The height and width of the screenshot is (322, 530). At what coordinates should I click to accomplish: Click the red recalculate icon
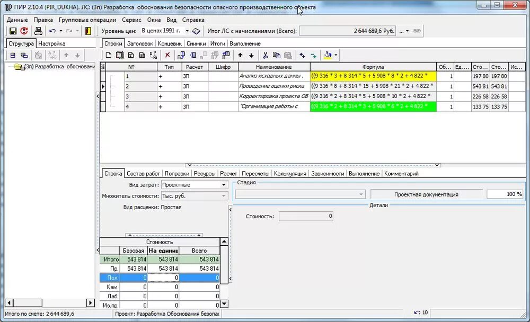pos(24,31)
